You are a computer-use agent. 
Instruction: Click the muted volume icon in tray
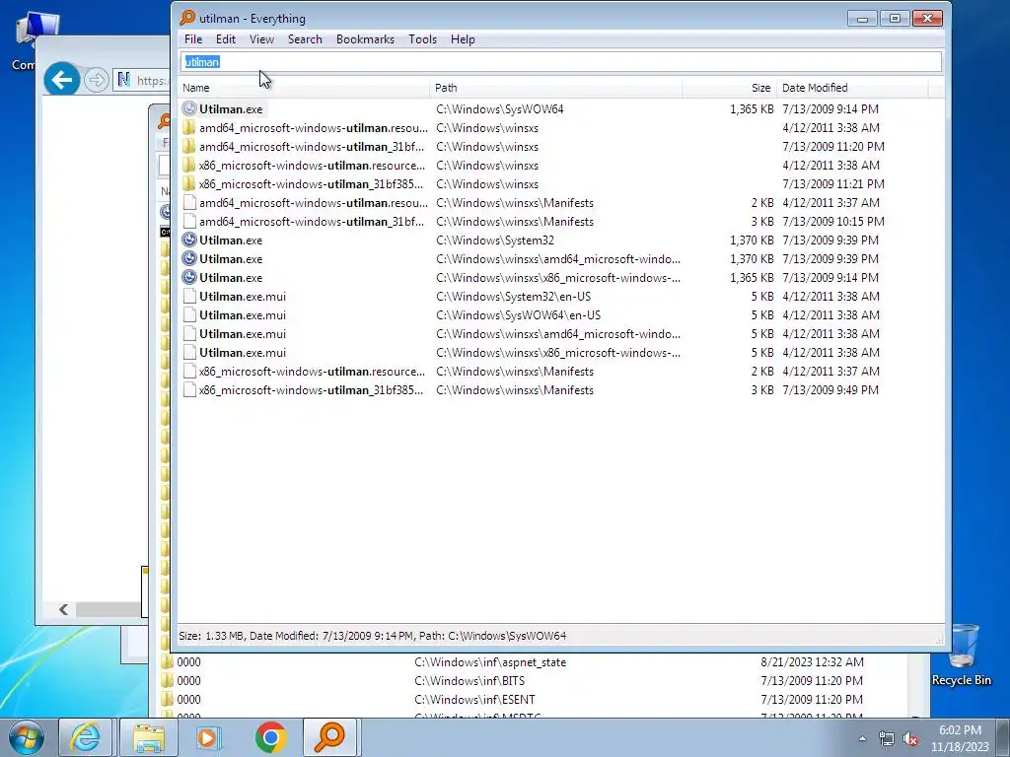910,739
